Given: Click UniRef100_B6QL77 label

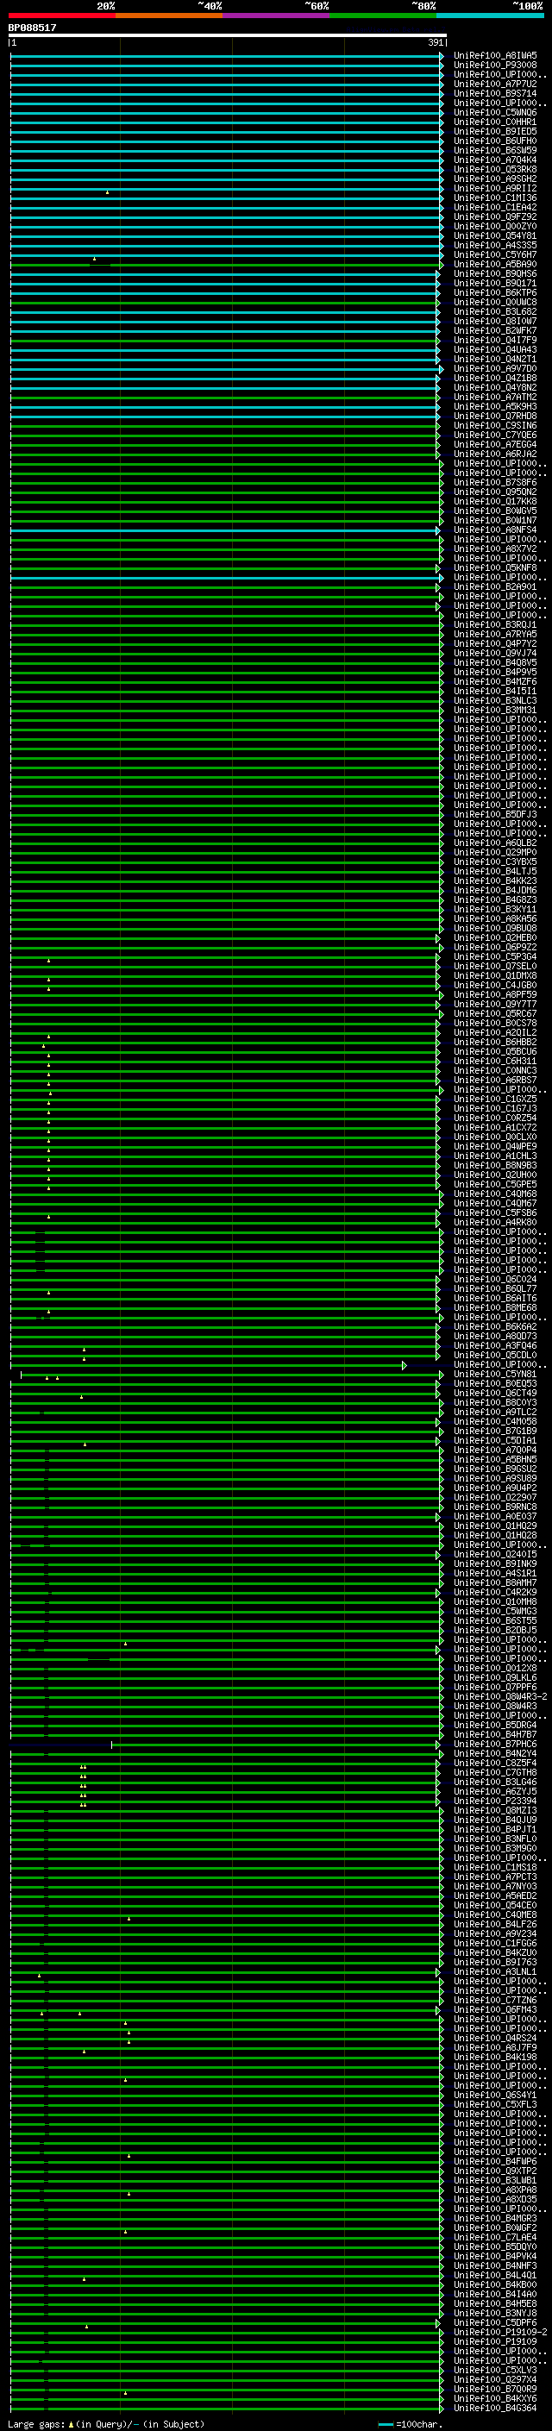Looking at the screenshot, I should pyautogui.click(x=495, y=1288).
